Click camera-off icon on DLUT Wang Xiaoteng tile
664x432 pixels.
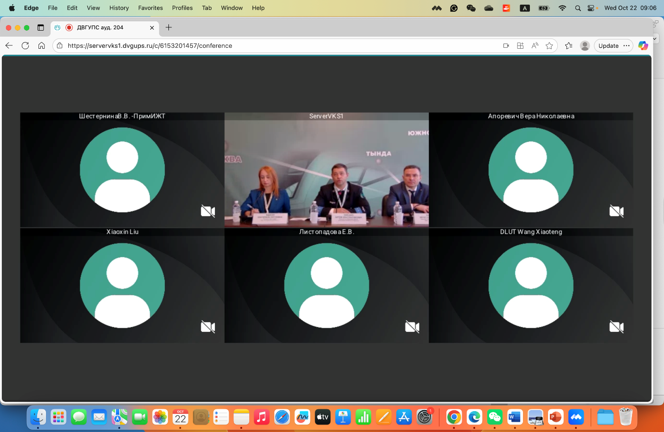[616, 327]
